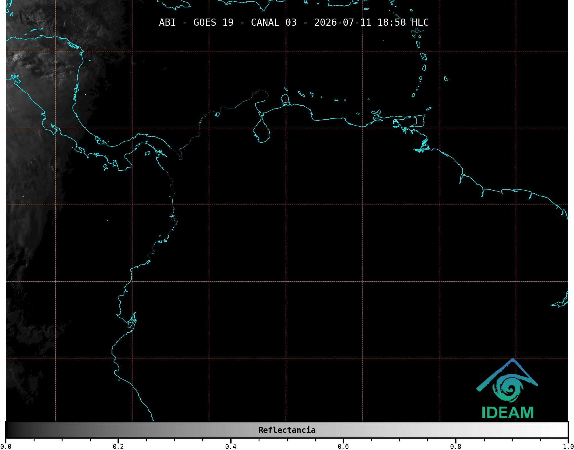Click the reflectance colorbar gradient
This screenshot has height=450, width=574.
pos(287,430)
